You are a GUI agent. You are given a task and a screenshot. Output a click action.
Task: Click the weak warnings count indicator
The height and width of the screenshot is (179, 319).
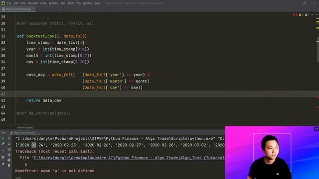tap(307, 14)
